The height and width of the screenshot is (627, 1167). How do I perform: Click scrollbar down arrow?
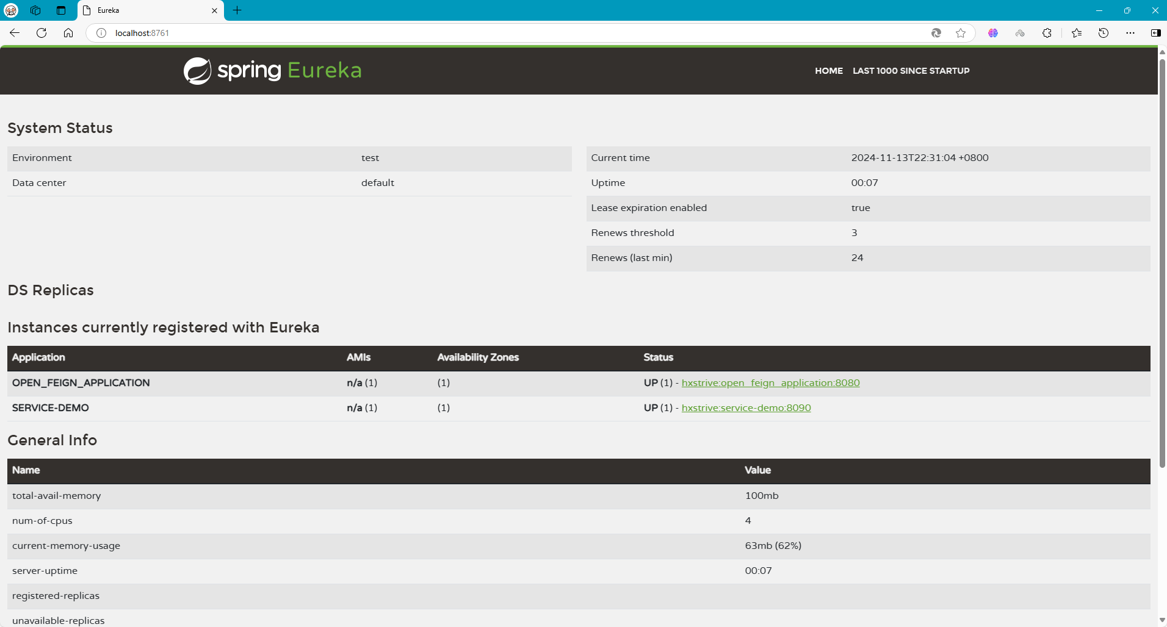(1162, 621)
